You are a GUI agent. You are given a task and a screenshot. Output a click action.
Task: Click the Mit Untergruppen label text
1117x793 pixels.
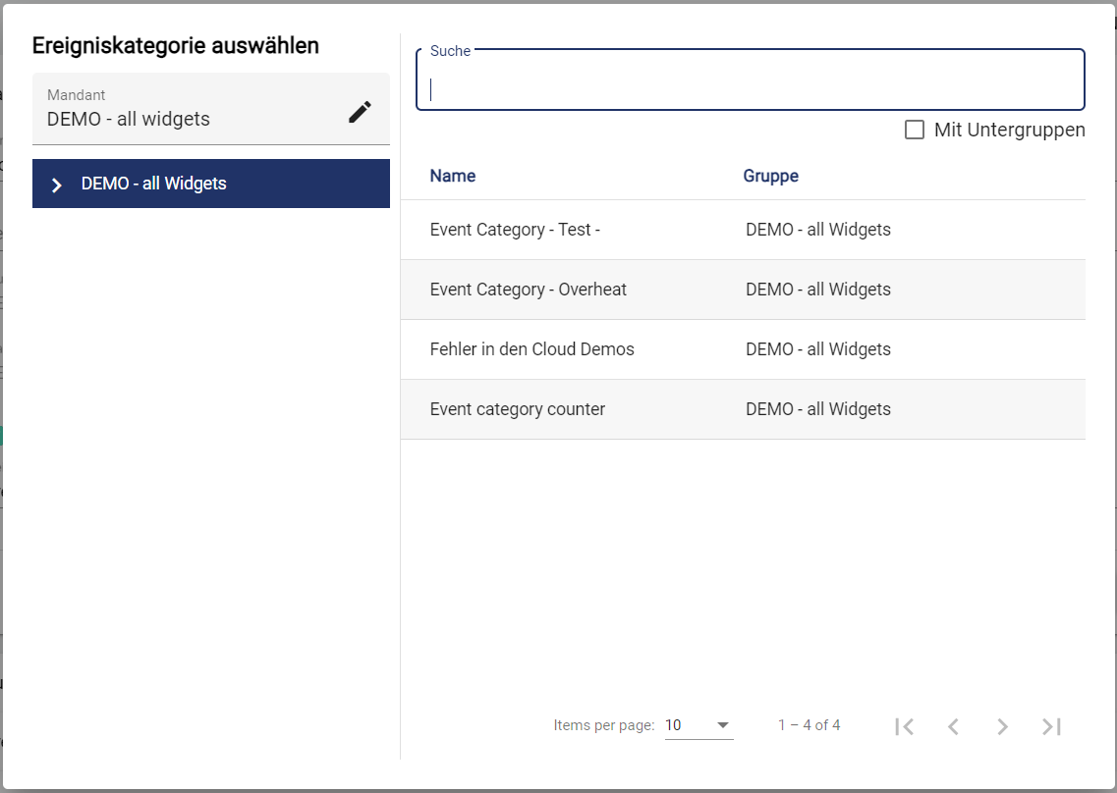pos(1009,130)
